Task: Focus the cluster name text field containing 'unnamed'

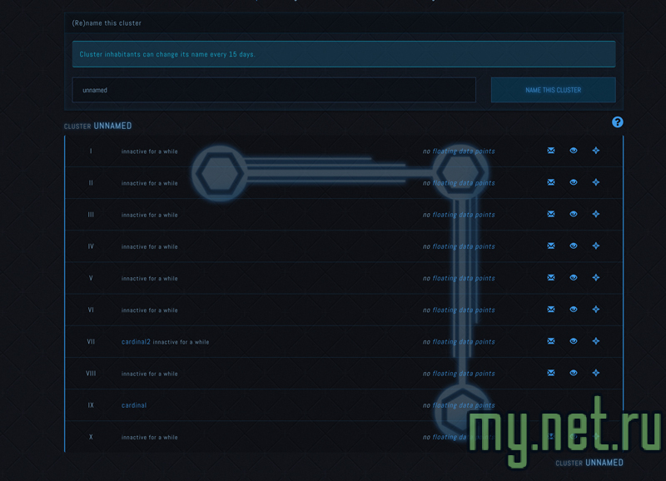Action: click(274, 90)
